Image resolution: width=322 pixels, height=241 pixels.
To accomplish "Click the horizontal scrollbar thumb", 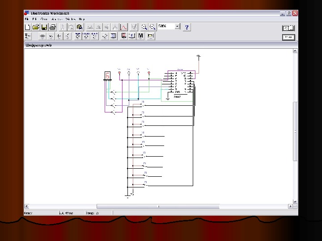I will click(159, 207).
